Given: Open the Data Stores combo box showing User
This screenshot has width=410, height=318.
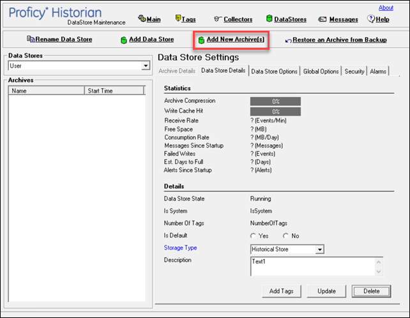Looking at the screenshot, I should click(x=79, y=66).
